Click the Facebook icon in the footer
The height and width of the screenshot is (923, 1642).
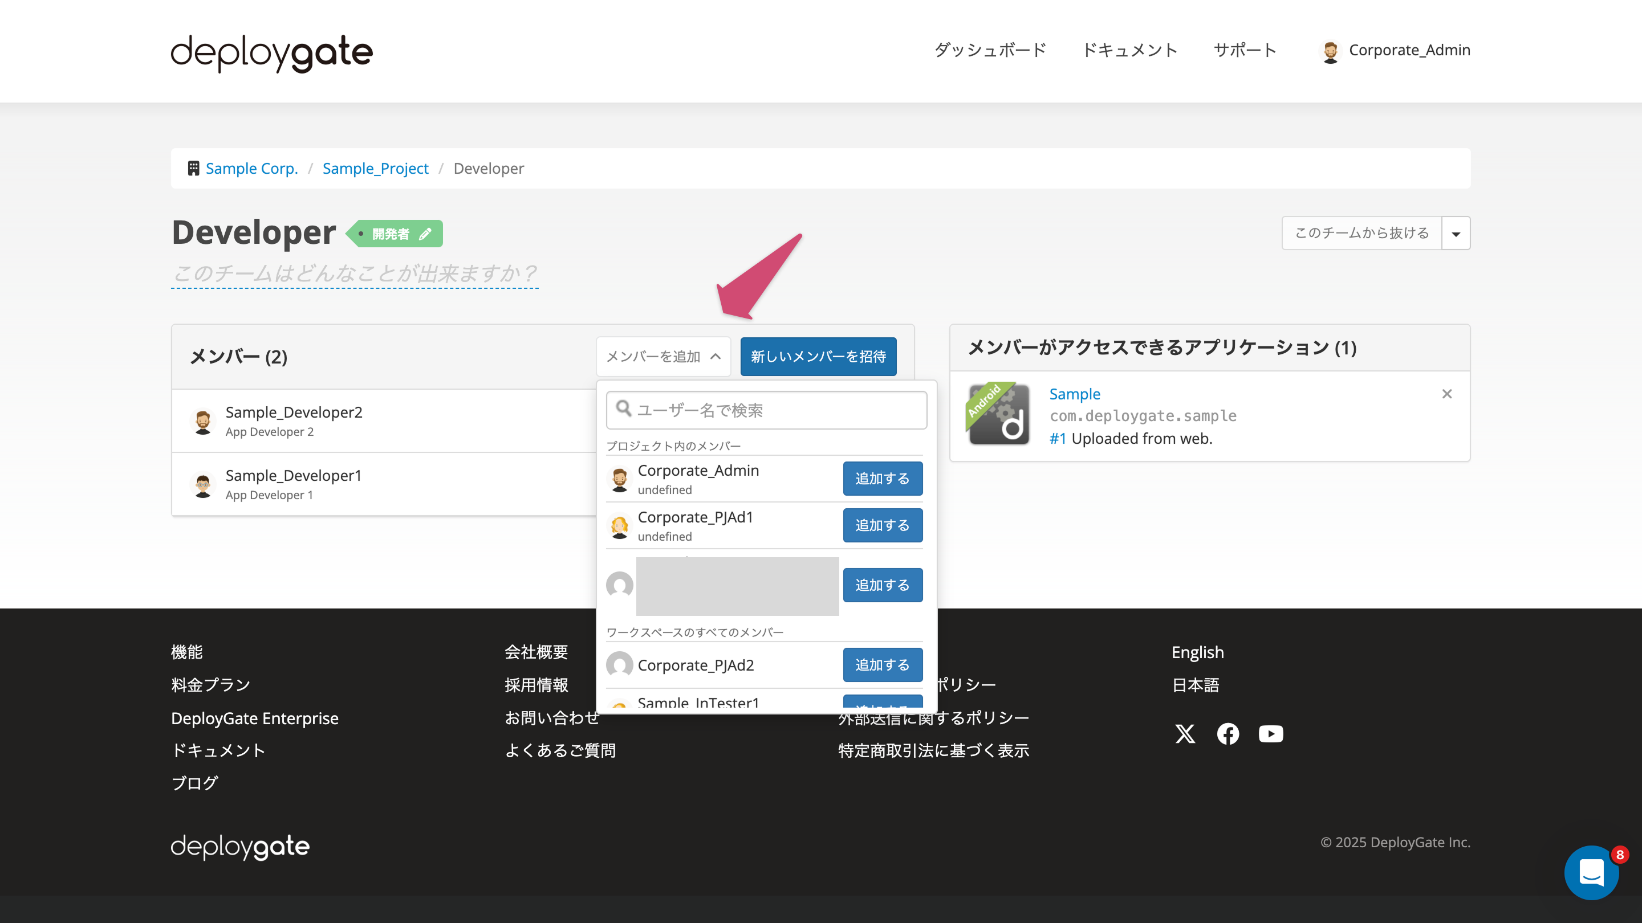[1228, 734]
